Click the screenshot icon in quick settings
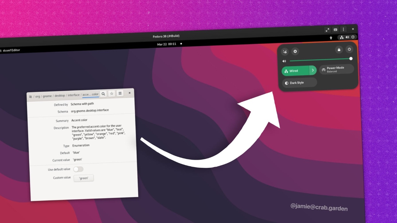This screenshot has width=397, height=223. click(285, 52)
